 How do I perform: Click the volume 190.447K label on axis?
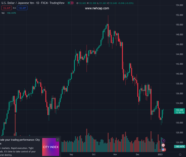tap(179, 147)
